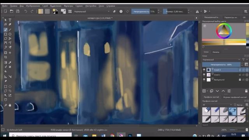
Task: Open the Настройка menu
Action: (91, 6)
